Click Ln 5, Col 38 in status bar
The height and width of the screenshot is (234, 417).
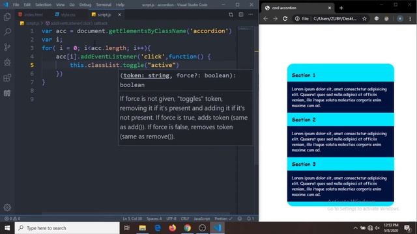[x=132, y=218]
